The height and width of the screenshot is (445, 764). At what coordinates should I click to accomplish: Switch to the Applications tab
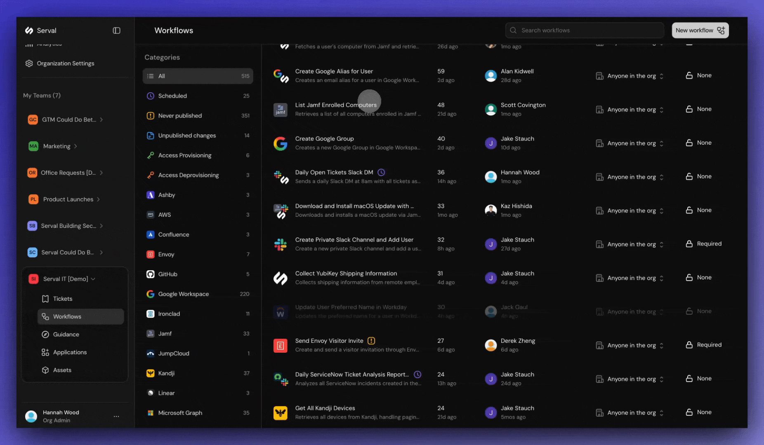[70, 352]
